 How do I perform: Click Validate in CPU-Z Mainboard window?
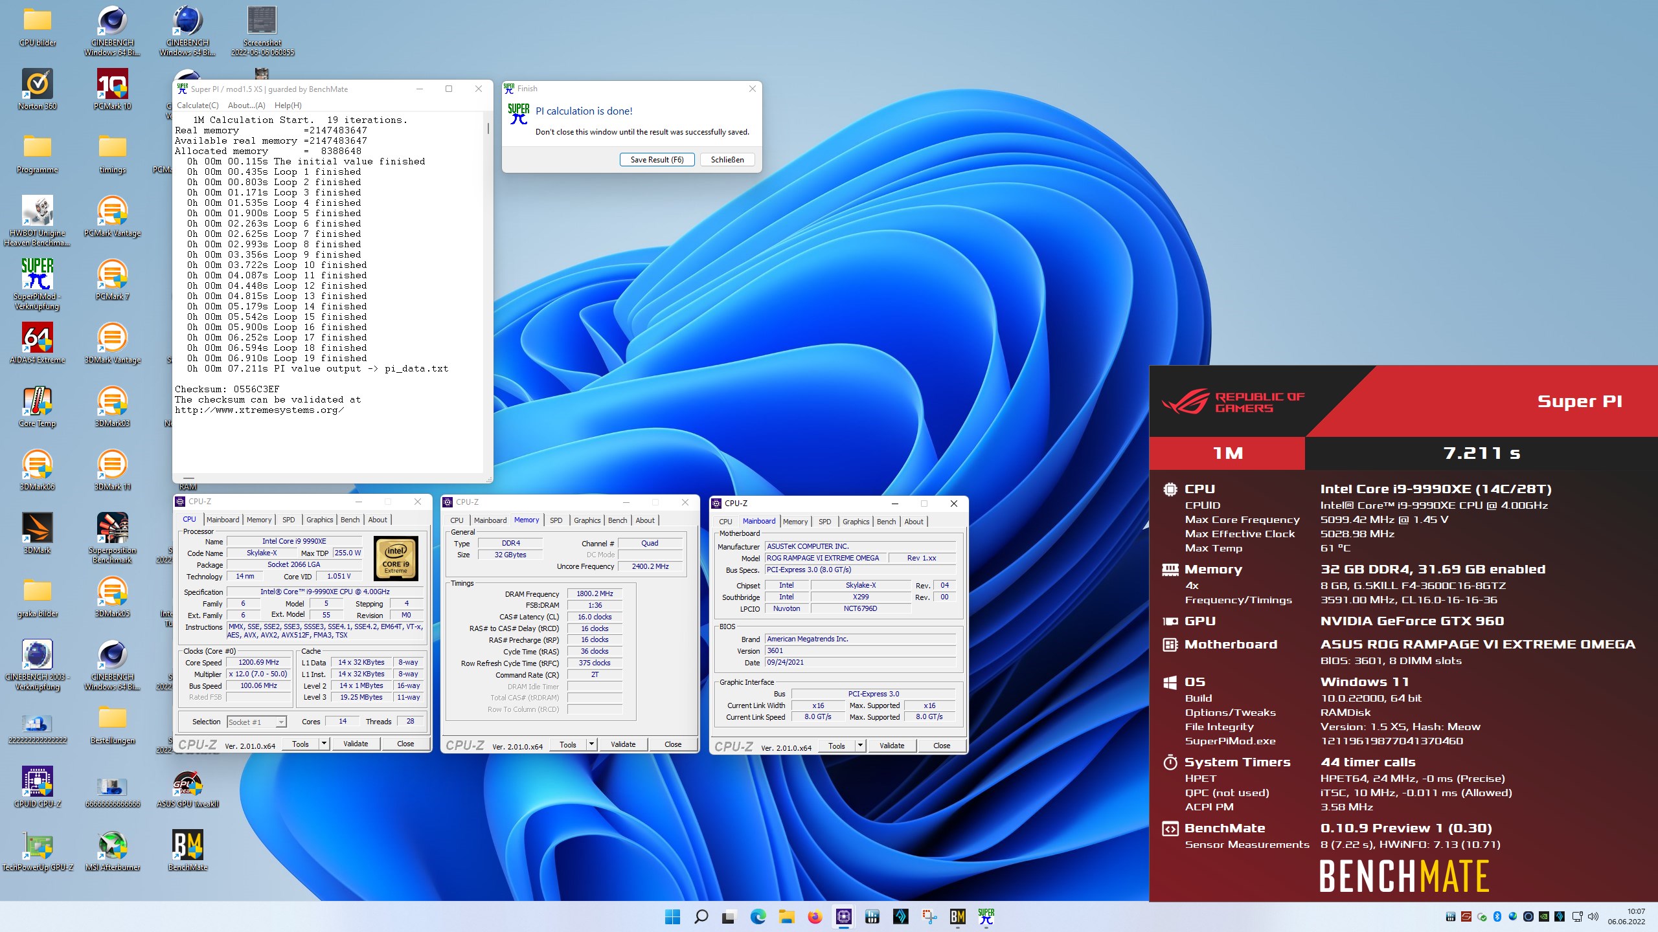pos(892,746)
